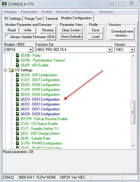
Task: Open the Remote Configuration menu
Action: click(75, 12)
